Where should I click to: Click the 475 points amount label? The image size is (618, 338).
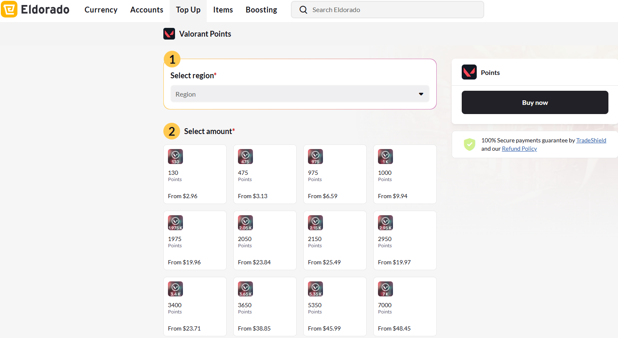pyautogui.click(x=243, y=173)
